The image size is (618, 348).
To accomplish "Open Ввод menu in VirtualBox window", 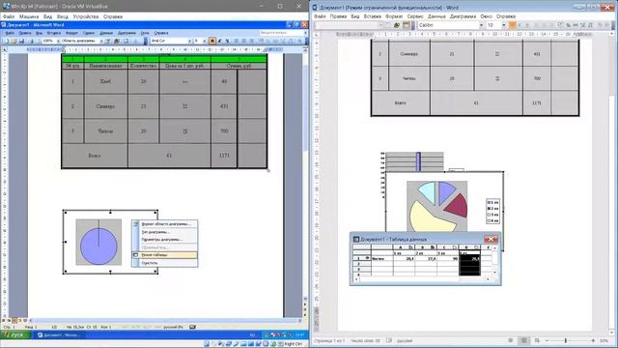I will coord(62,16).
